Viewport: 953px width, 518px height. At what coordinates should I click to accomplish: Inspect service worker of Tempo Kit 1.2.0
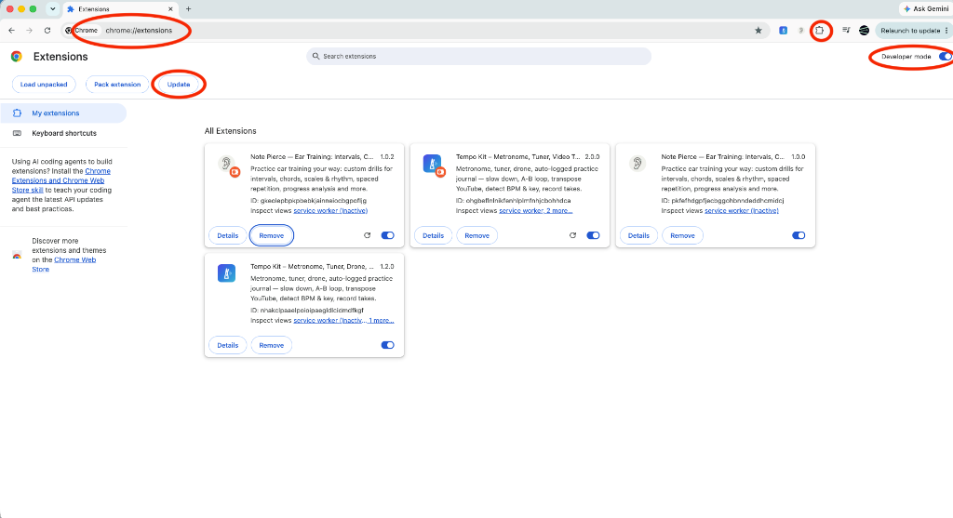tap(329, 320)
